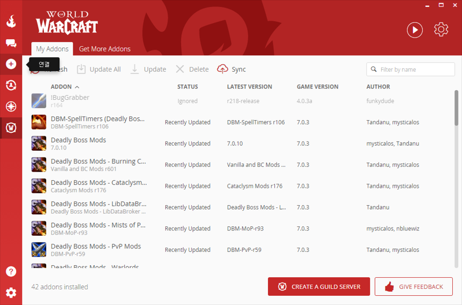Select the DBM-SpellTimers addon icon
Screen dimensions: 462x305
(39, 122)
